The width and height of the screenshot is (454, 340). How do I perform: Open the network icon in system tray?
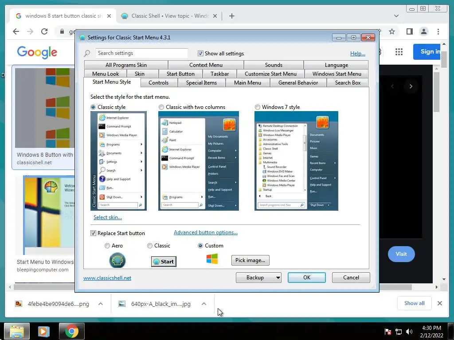399,332
